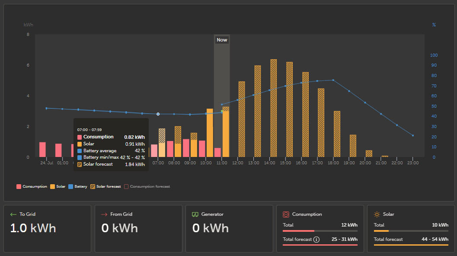Click the 24. Jul consumption bar
457x256 pixels.
click(x=42, y=150)
